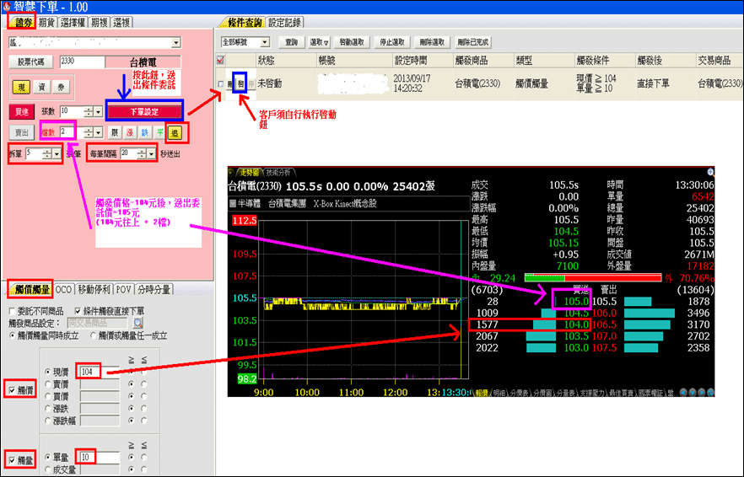Select the 成交量 radio option
This screenshot has width=744, height=477.
click(47, 469)
